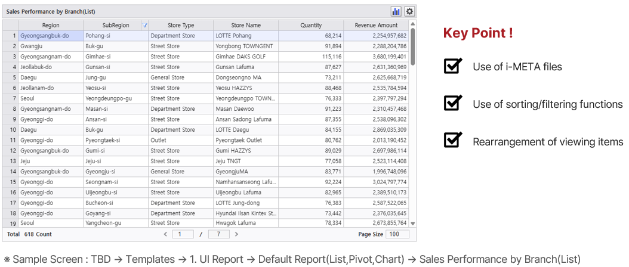Open the chart view icon
629x267 pixels.
point(396,11)
